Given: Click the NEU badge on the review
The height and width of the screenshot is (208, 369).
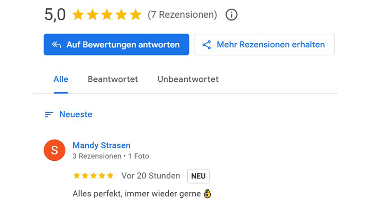Looking at the screenshot, I should click(198, 176).
